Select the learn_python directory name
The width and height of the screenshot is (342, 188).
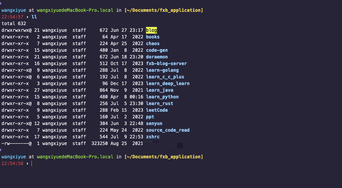click(x=162, y=97)
